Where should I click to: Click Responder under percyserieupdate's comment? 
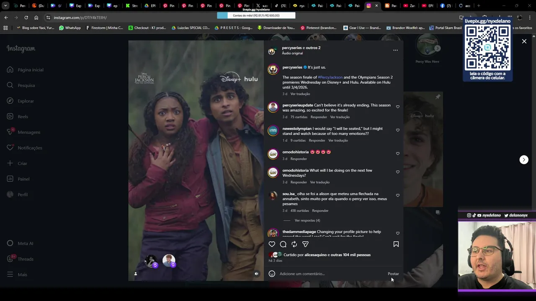pos(319,117)
